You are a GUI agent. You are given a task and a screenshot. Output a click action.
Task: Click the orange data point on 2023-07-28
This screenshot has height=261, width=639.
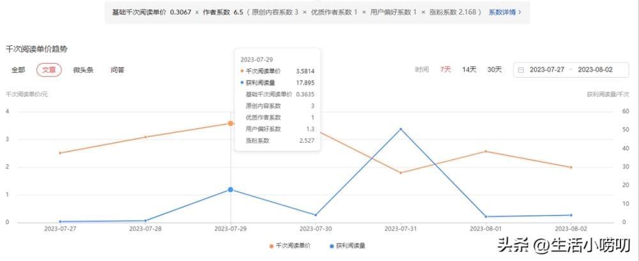146,137
